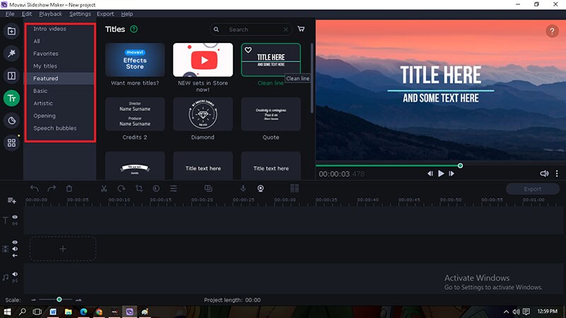Click the preview help button
The image size is (566, 318).
pos(552,31)
